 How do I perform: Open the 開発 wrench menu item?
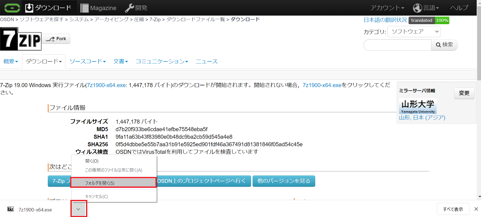pos(136,8)
